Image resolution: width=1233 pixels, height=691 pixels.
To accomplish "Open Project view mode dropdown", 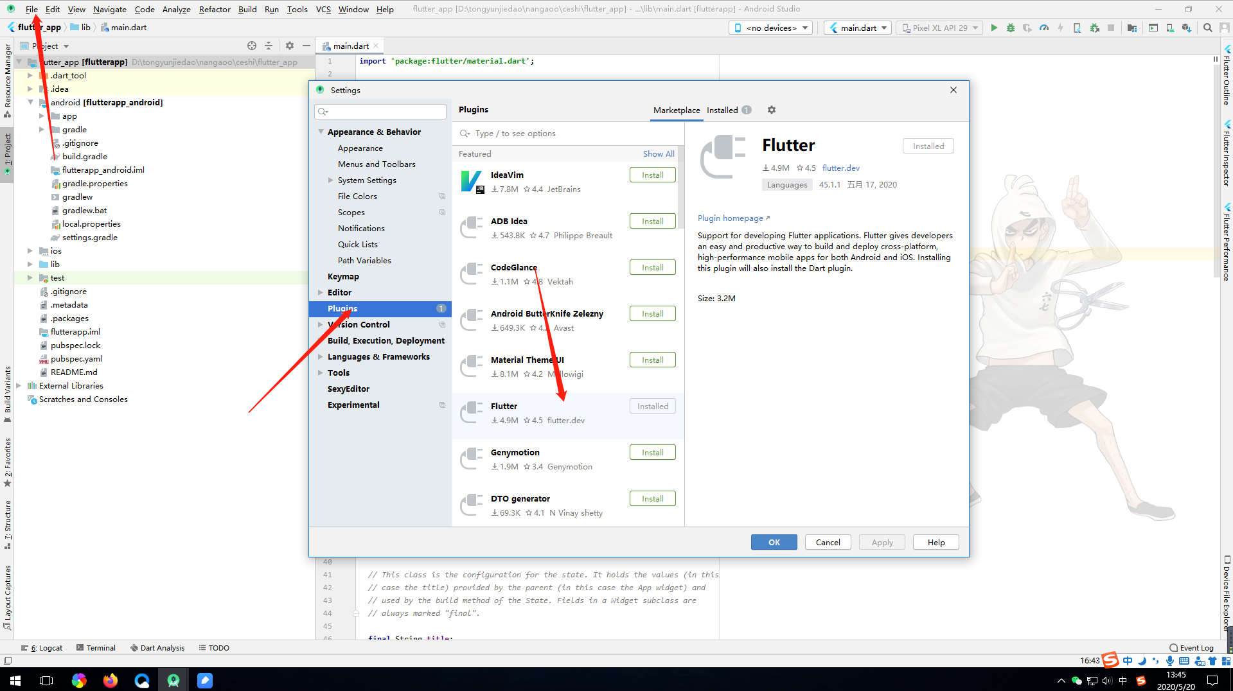I will (44, 46).
